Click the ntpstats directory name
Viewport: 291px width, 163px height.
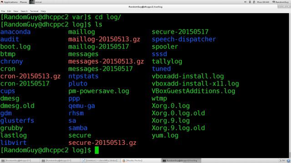[x=83, y=77]
